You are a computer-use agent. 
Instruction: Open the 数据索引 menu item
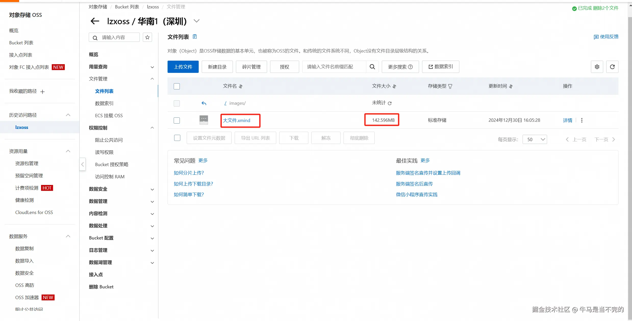pyautogui.click(x=104, y=103)
